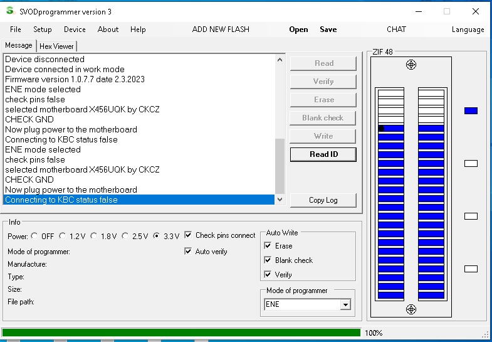The height and width of the screenshot is (342, 492).
Task: Click the Read ID button
Action: tap(323, 154)
